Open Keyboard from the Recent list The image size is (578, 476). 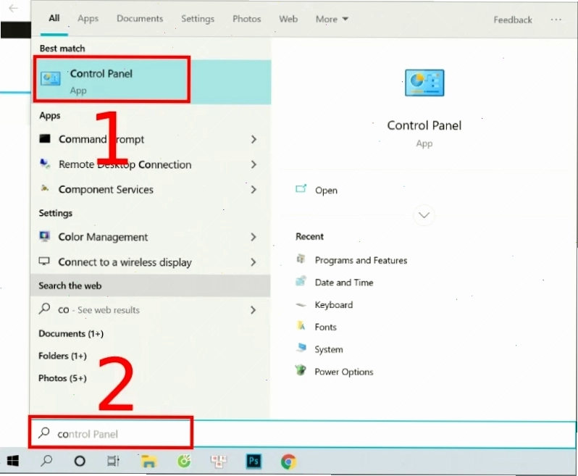tap(334, 304)
